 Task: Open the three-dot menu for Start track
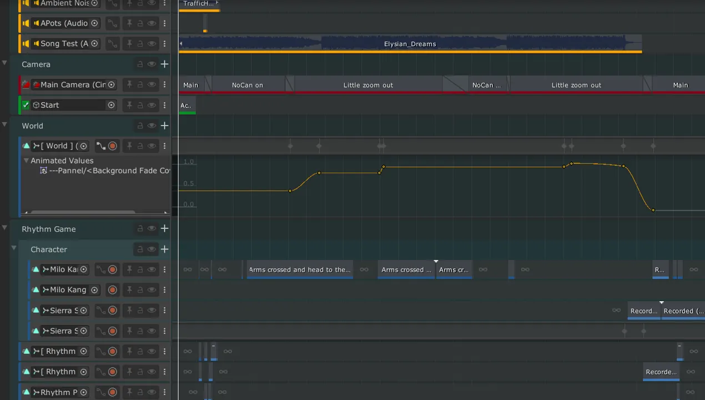164,105
